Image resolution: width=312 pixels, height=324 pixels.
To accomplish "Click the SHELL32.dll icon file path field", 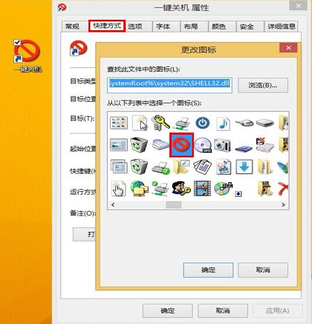I will click(169, 85).
